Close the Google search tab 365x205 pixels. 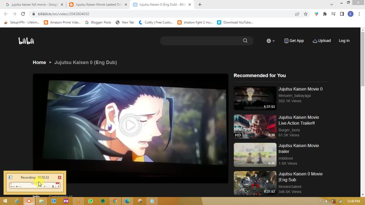62,5
